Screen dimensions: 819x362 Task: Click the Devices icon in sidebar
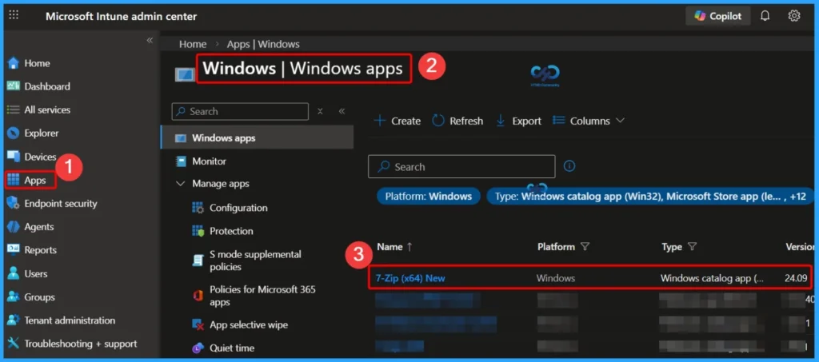(14, 157)
